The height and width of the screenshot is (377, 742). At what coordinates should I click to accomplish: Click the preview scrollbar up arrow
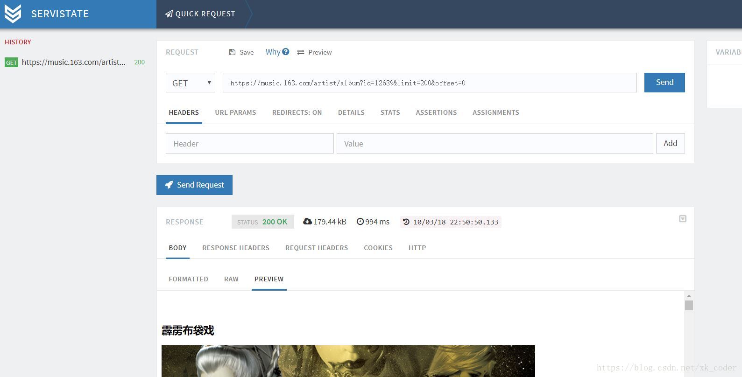[x=689, y=296]
